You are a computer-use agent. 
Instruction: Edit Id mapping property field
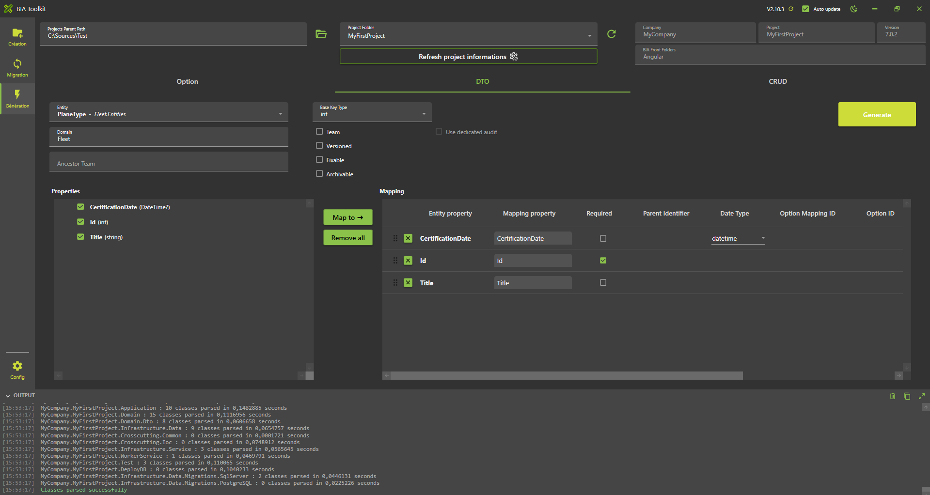point(533,261)
